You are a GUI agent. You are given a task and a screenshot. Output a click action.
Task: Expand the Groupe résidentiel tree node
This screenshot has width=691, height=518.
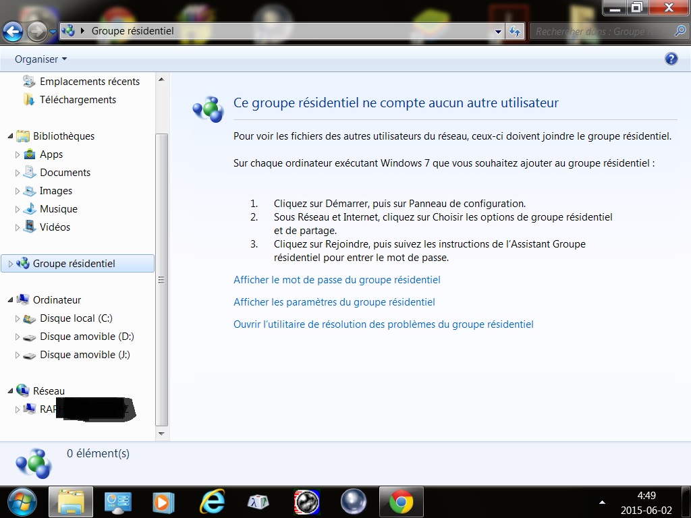[x=11, y=264]
